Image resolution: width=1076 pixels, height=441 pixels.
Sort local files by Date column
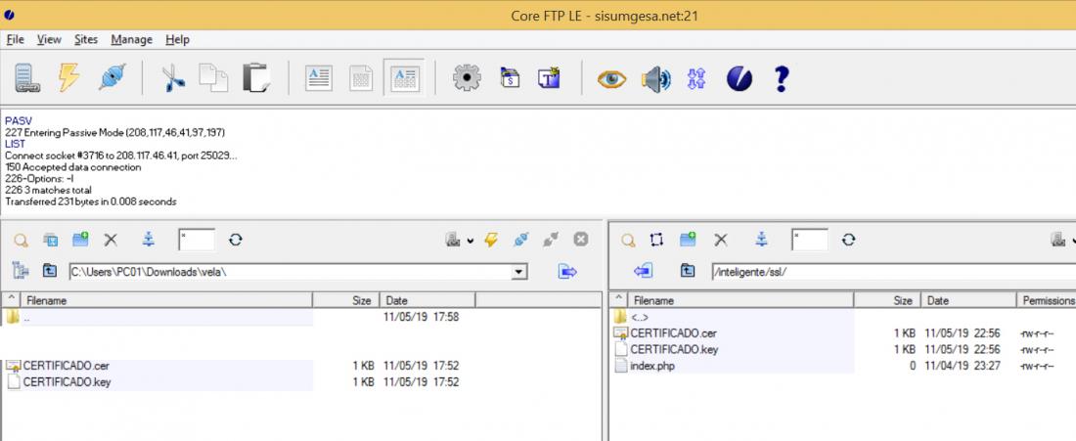click(x=427, y=300)
